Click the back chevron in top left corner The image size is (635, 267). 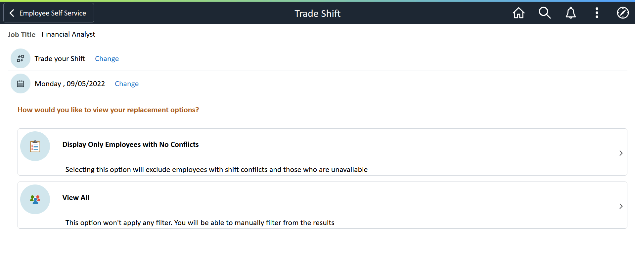click(x=12, y=13)
